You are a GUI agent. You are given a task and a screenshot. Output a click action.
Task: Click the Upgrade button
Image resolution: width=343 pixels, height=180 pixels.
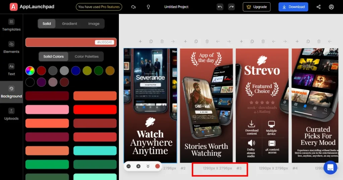point(257,7)
